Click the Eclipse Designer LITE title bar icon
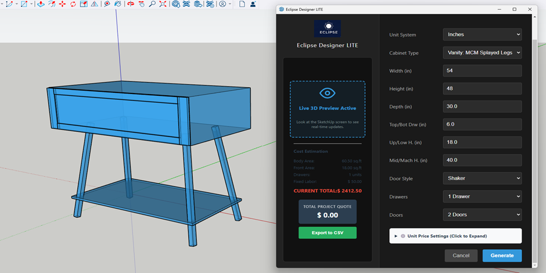This screenshot has width=546, height=273. [x=281, y=9]
